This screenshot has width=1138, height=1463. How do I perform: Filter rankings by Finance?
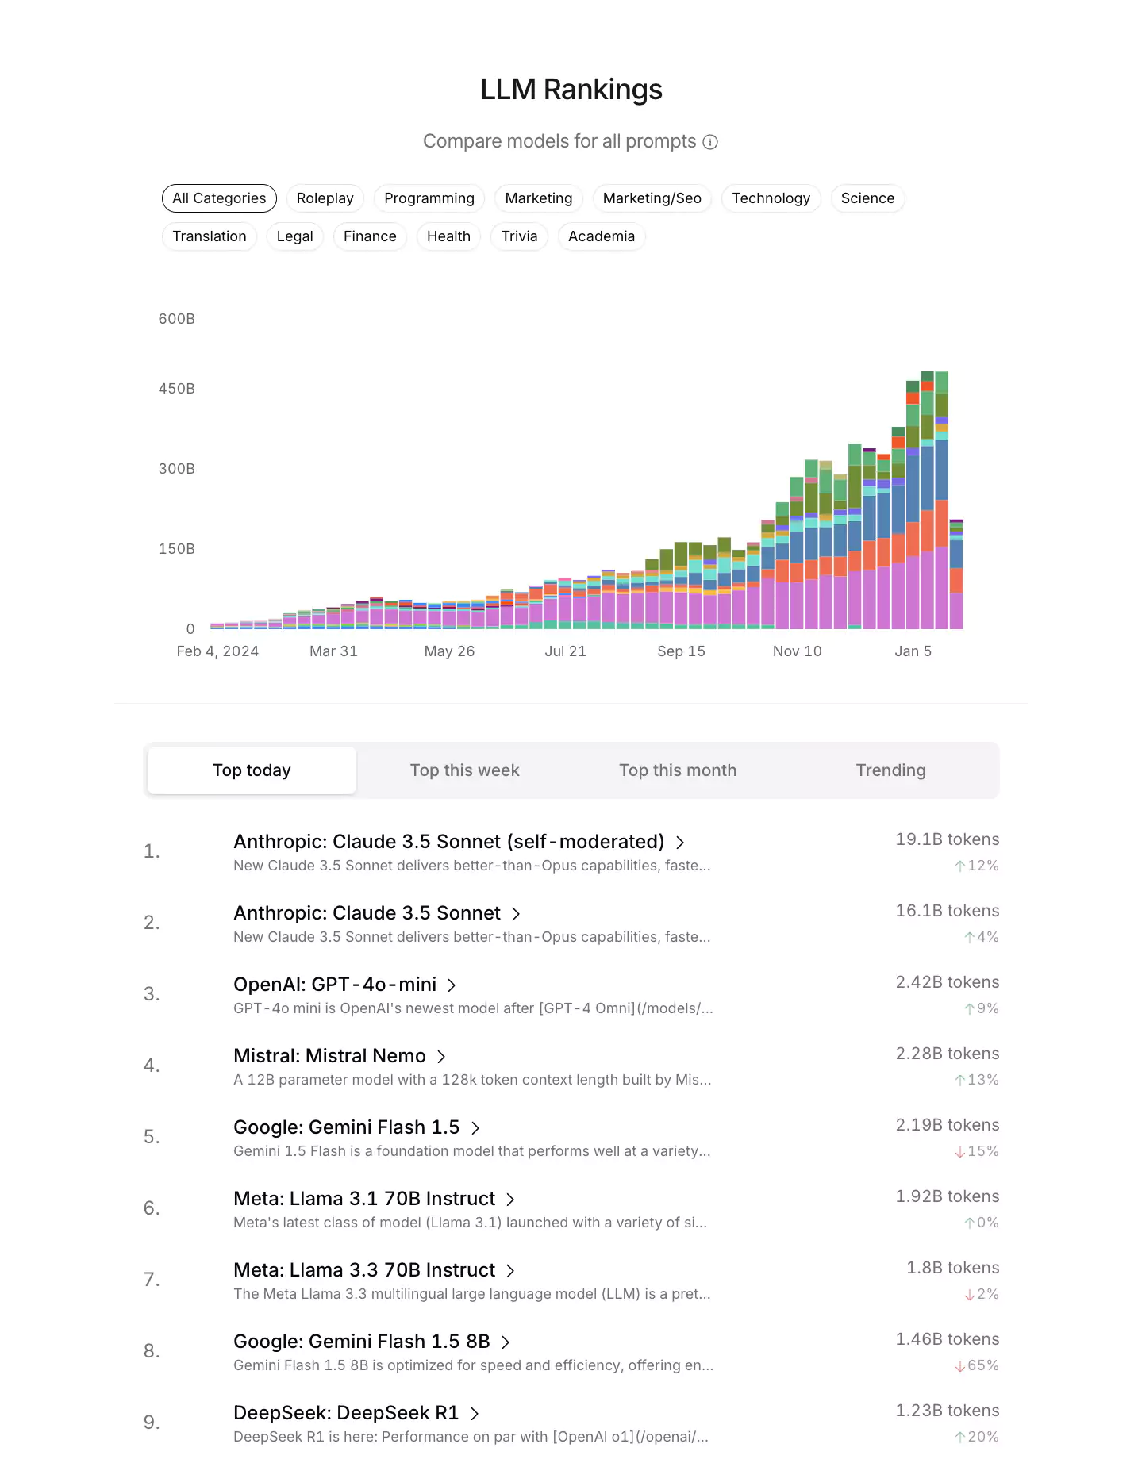coord(370,236)
